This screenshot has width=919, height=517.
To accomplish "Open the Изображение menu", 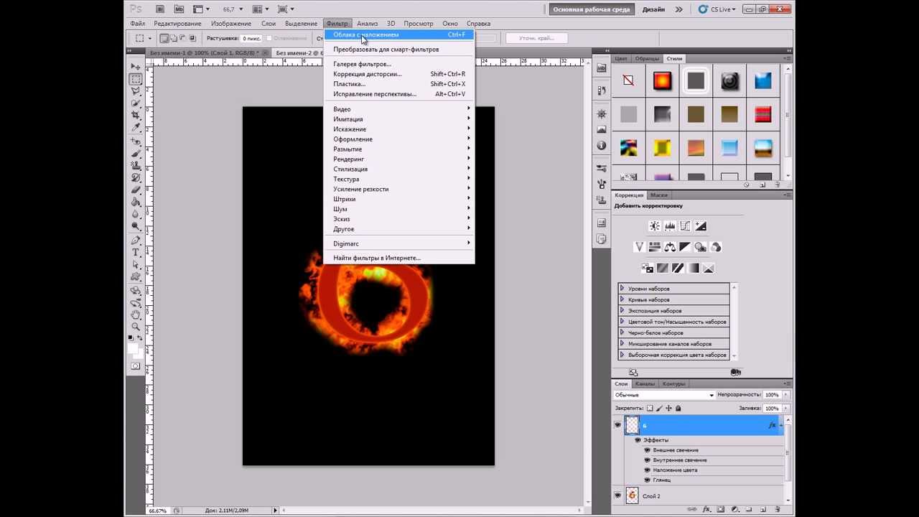I will point(231,24).
